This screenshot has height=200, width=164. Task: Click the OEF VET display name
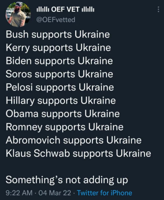pyautogui.click(x=66, y=10)
